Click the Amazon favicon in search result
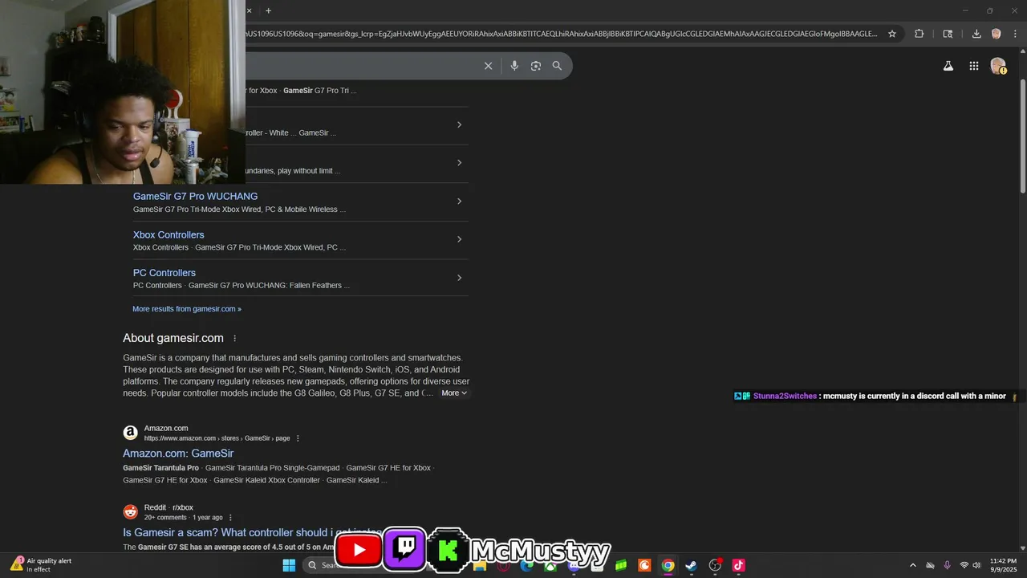Viewport: 1027px width, 578px height. click(x=130, y=433)
